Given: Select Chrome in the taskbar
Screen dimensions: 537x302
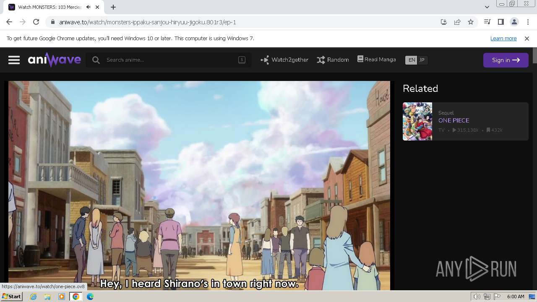Looking at the screenshot, I should [76, 297].
